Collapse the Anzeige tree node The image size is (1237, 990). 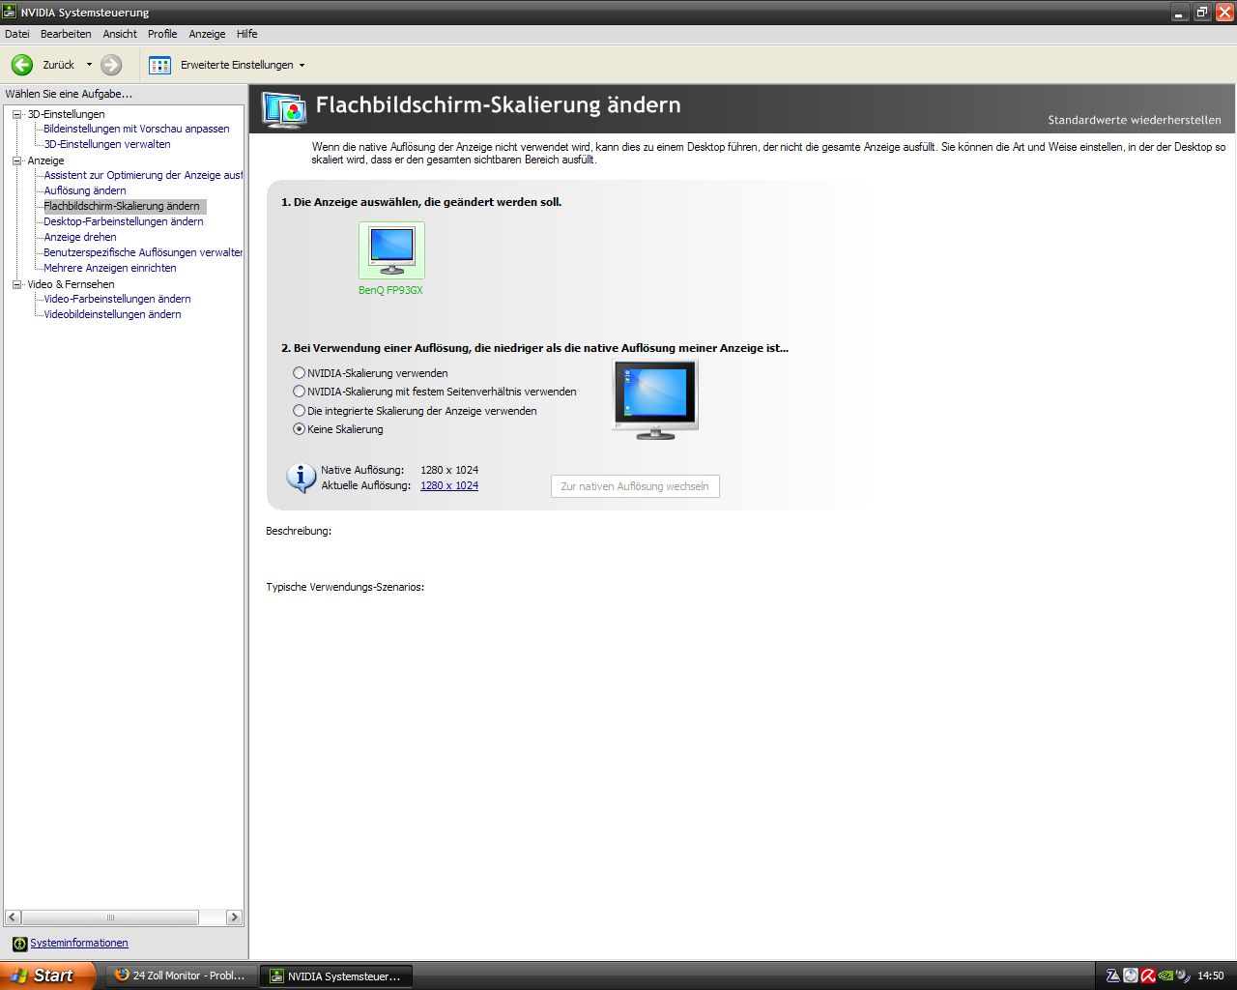coord(16,160)
